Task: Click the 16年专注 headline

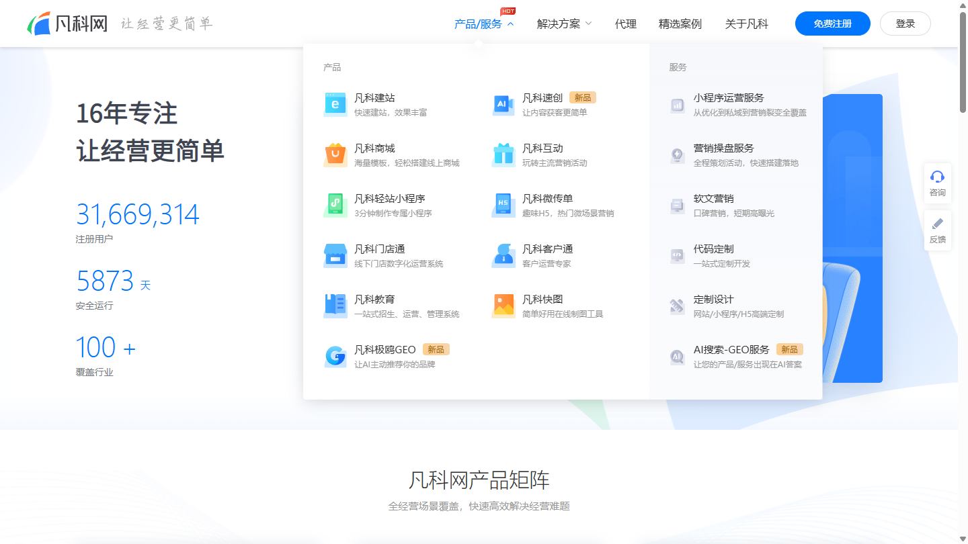Action: [x=126, y=114]
